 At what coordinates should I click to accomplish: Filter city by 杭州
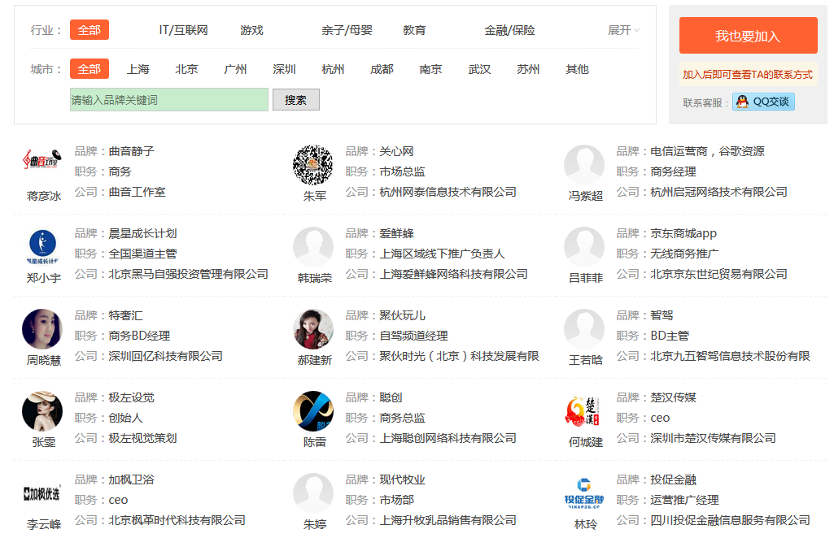pyautogui.click(x=333, y=69)
